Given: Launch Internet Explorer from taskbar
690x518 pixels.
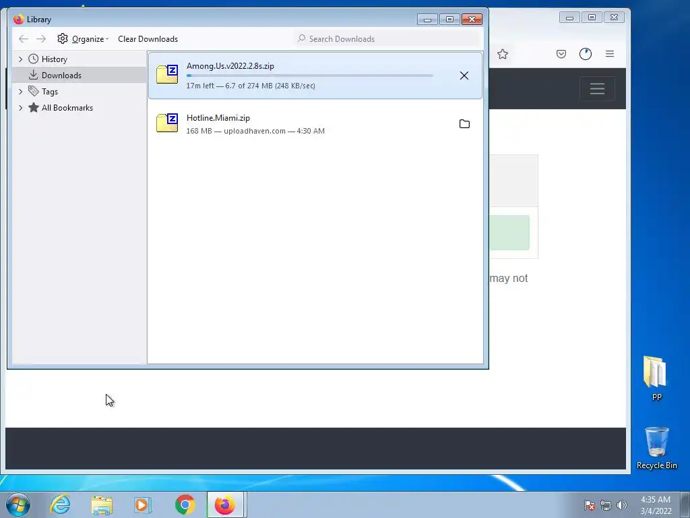Looking at the screenshot, I should tap(60, 505).
